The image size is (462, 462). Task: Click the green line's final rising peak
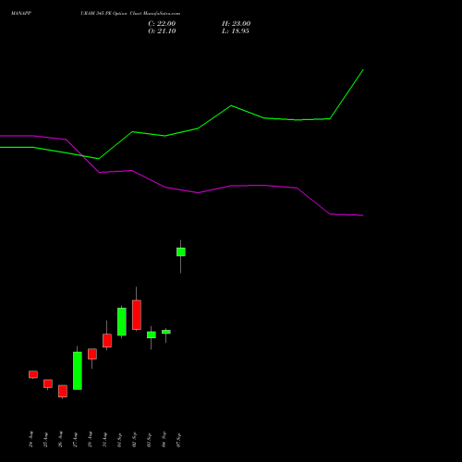point(363,70)
